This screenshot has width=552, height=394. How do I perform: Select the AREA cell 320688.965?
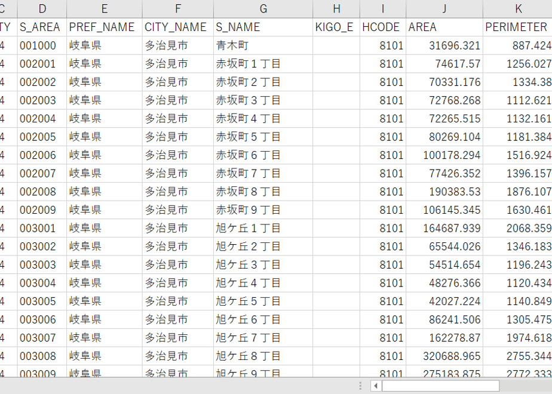coord(444,356)
